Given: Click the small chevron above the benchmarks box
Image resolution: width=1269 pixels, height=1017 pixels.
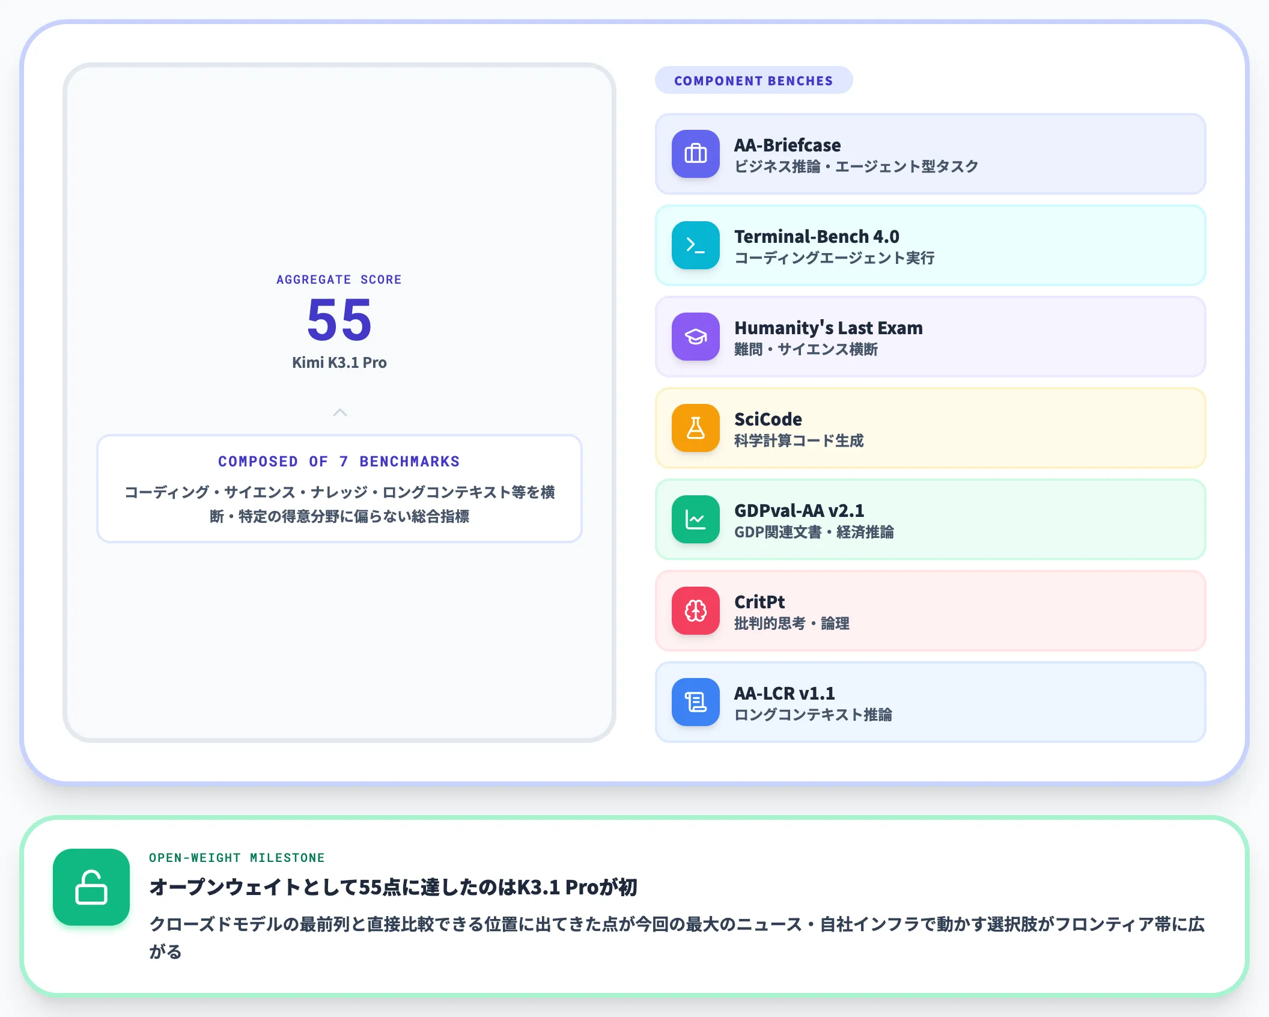Looking at the screenshot, I should (340, 412).
